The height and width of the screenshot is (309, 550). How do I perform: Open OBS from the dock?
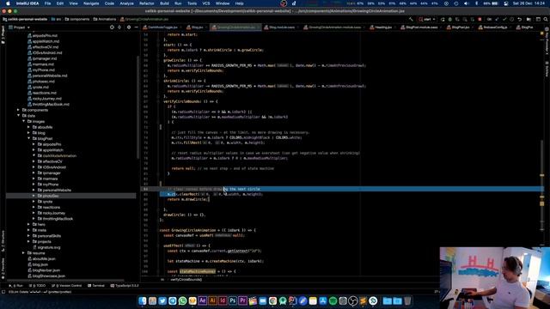point(353,300)
